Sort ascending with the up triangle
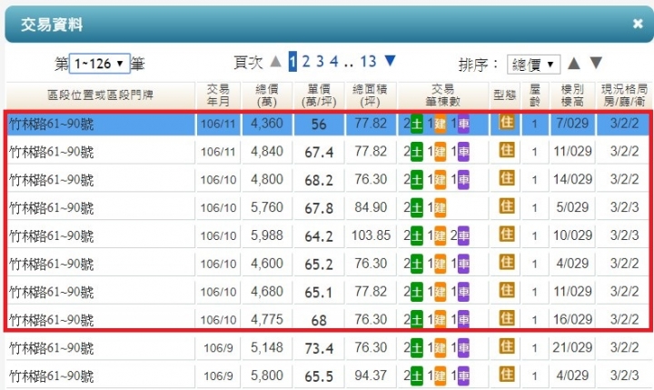 [x=574, y=64]
